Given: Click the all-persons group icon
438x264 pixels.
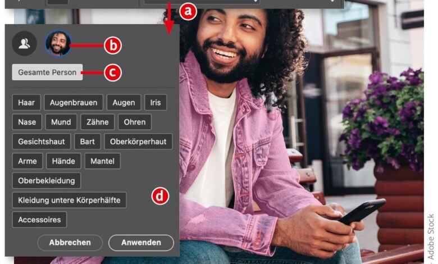Looking at the screenshot, I should (x=24, y=43).
